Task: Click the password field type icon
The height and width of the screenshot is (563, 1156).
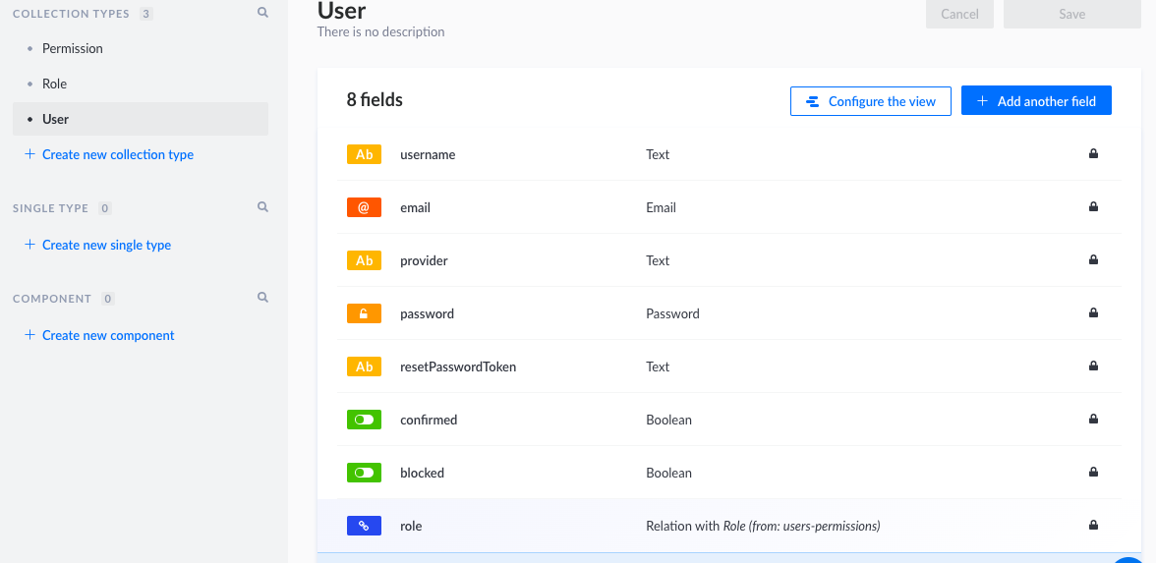Action: [364, 313]
